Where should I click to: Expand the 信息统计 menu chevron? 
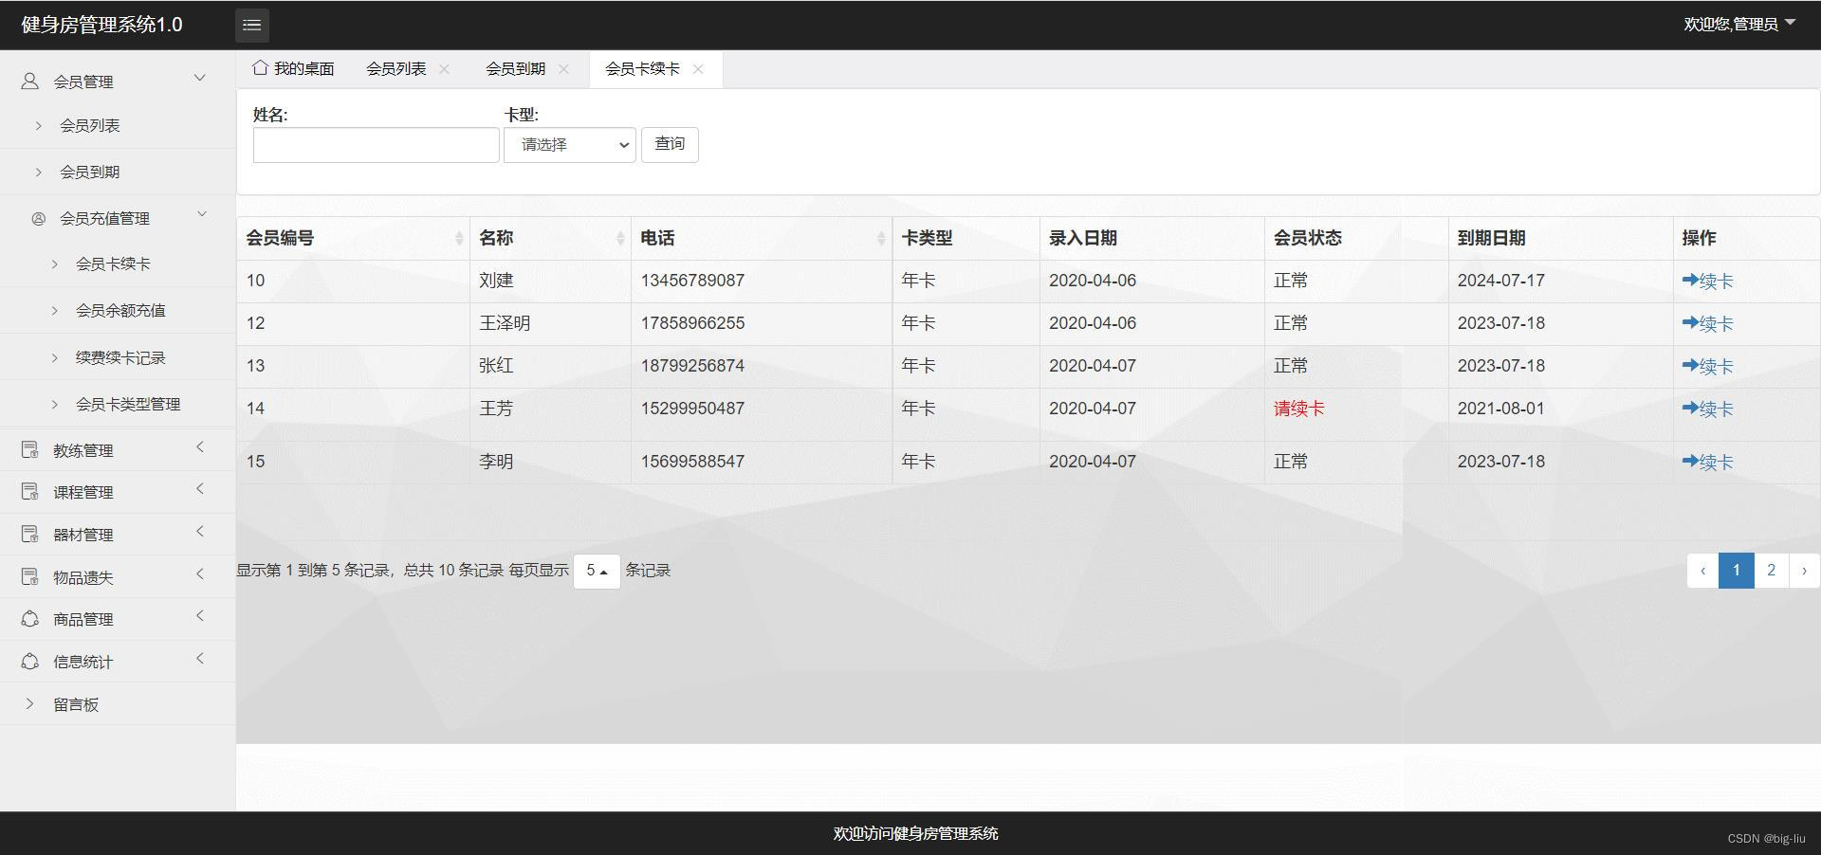coord(200,658)
